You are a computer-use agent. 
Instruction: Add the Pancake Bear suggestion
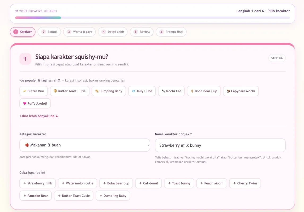coord(36,196)
